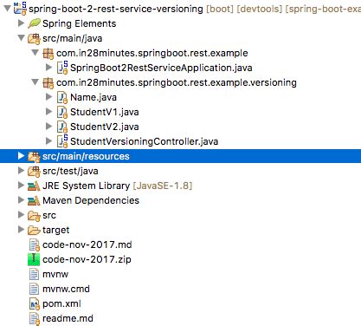Select the Spring Elements label
This screenshot has width=361, height=326.
coord(79,23)
